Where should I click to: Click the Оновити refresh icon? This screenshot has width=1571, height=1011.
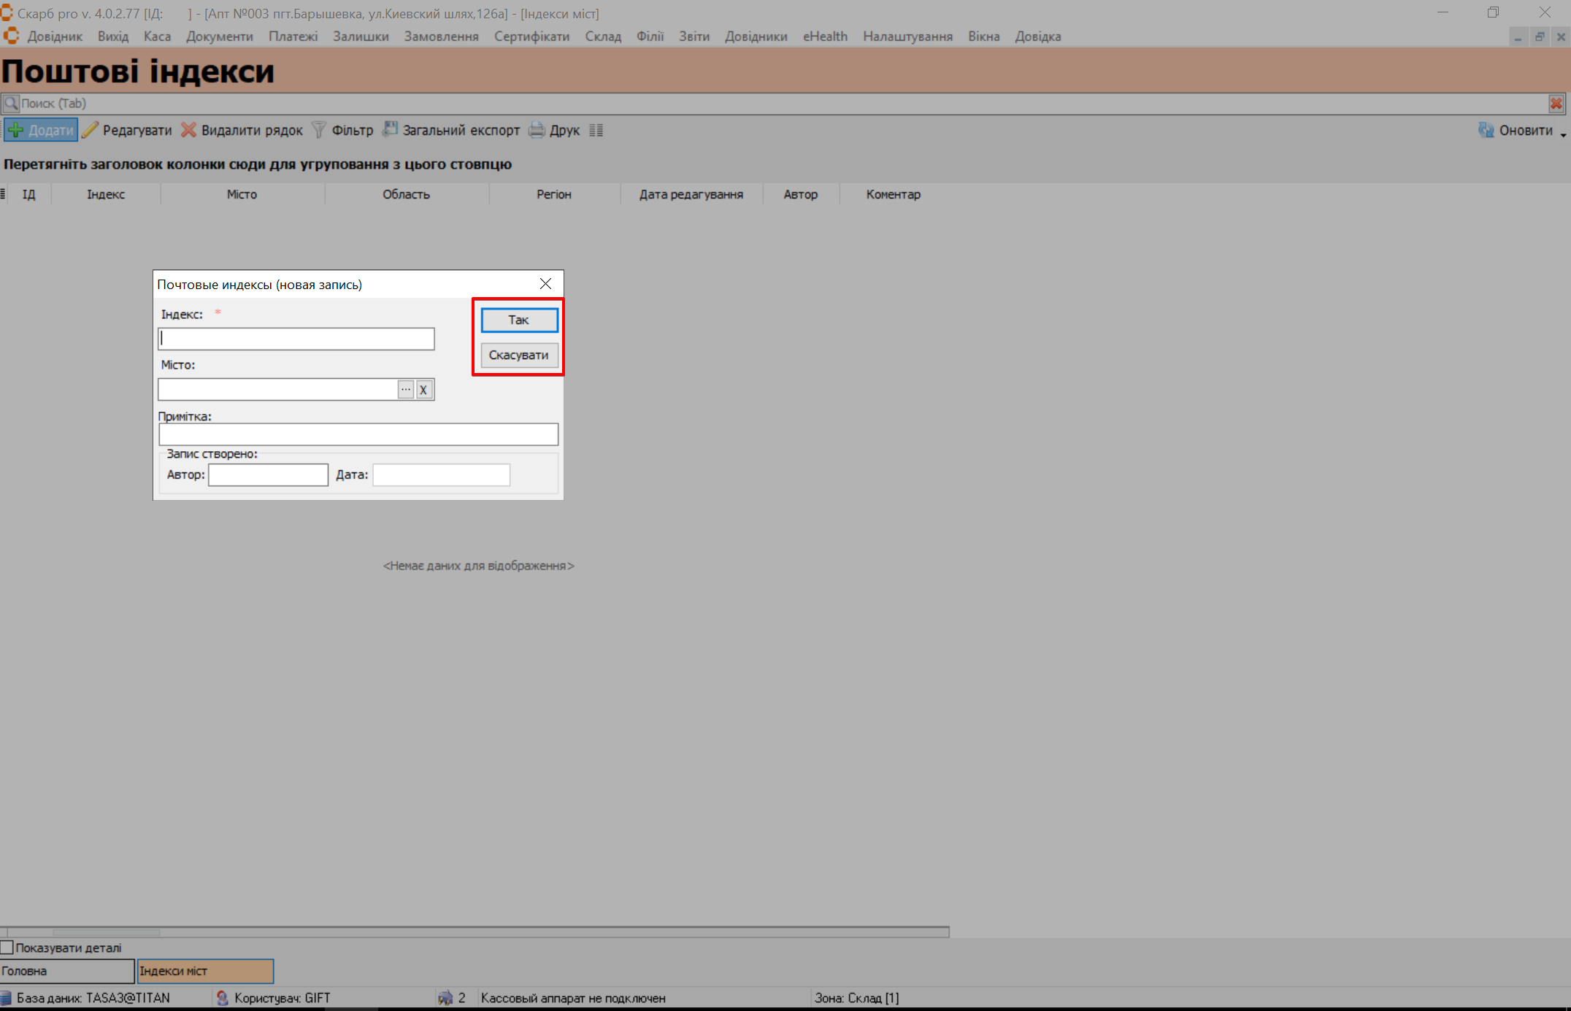coord(1486,131)
